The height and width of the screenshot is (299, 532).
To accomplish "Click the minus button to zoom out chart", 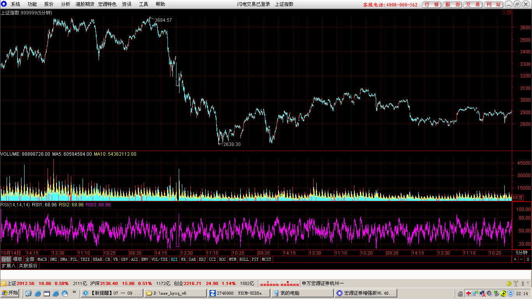I will click(521, 259).
